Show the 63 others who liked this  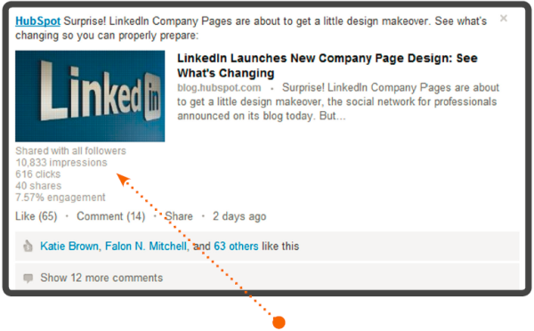[x=236, y=246]
